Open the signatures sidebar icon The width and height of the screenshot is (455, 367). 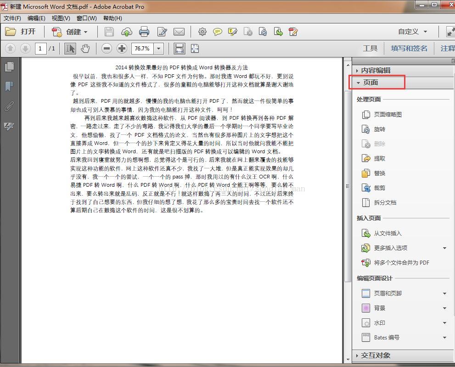click(9, 126)
